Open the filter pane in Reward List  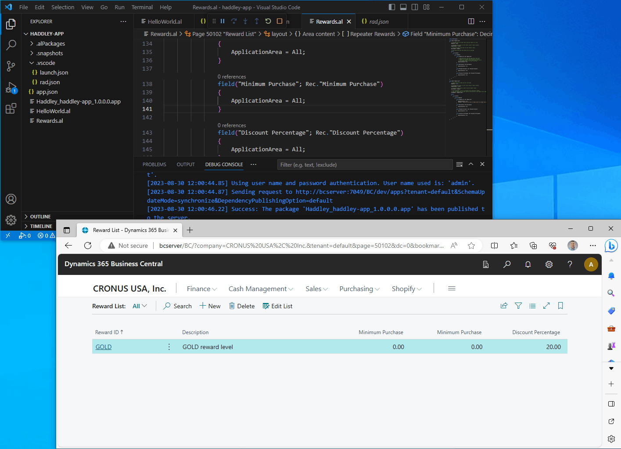point(518,306)
